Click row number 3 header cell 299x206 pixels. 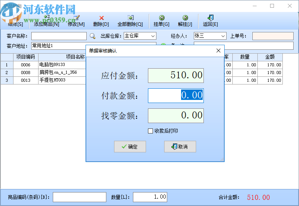(x=7, y=80)
